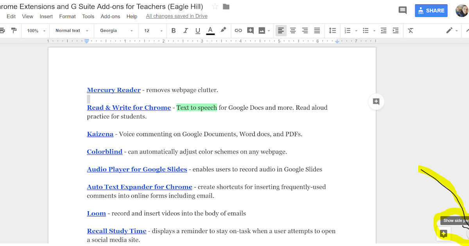
Task: Open the Tools menu
Action: coord(88,16)
